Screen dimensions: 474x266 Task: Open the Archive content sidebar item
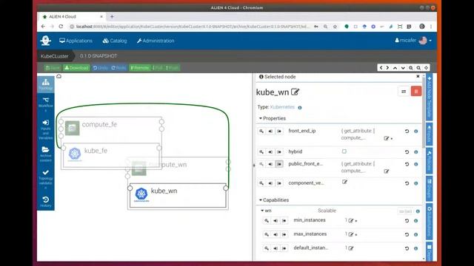tap(46, 154)
